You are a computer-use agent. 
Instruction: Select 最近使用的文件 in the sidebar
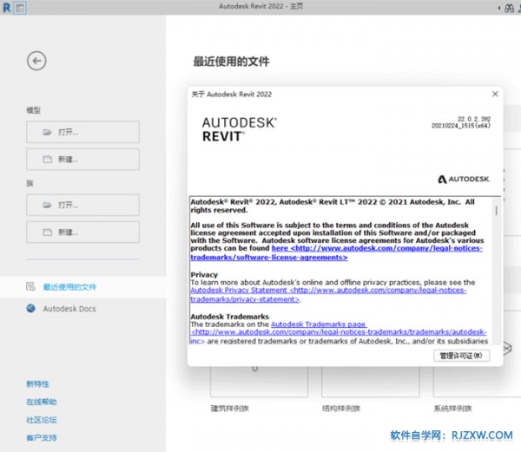83,287
